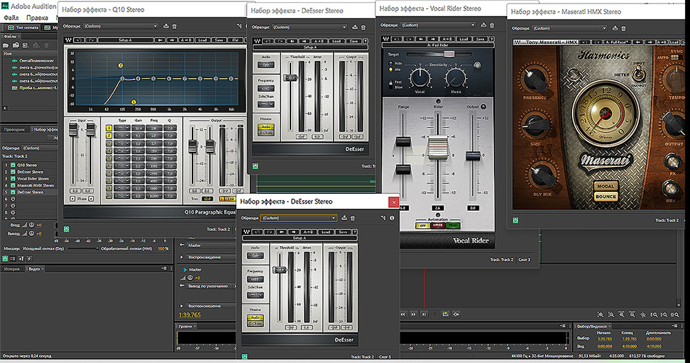Open Waves help question icon, front DeEsser
Screen dimensions: 690x363
[355, 232]
